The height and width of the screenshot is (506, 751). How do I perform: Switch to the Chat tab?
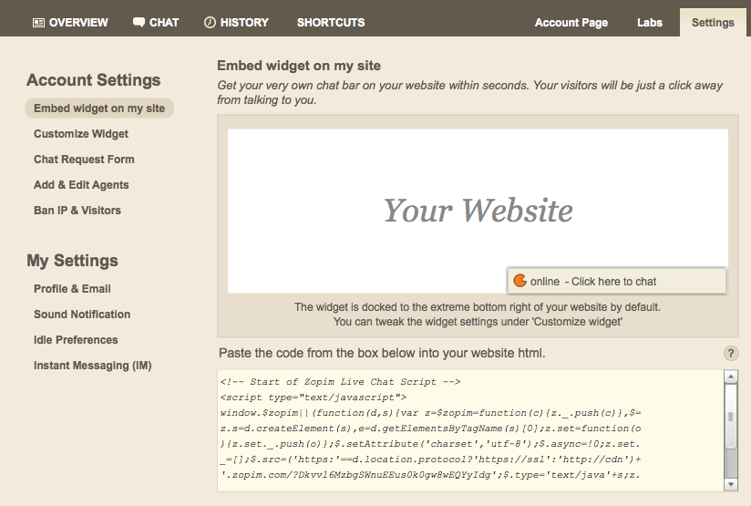pyautogui.click(x=156, y=22)
